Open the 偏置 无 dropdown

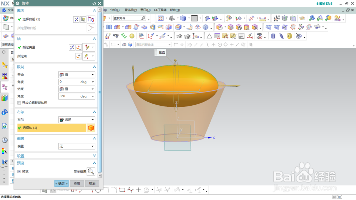77,146
